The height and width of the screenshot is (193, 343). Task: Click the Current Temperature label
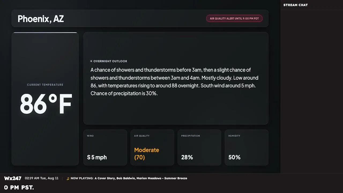point(45,85)
